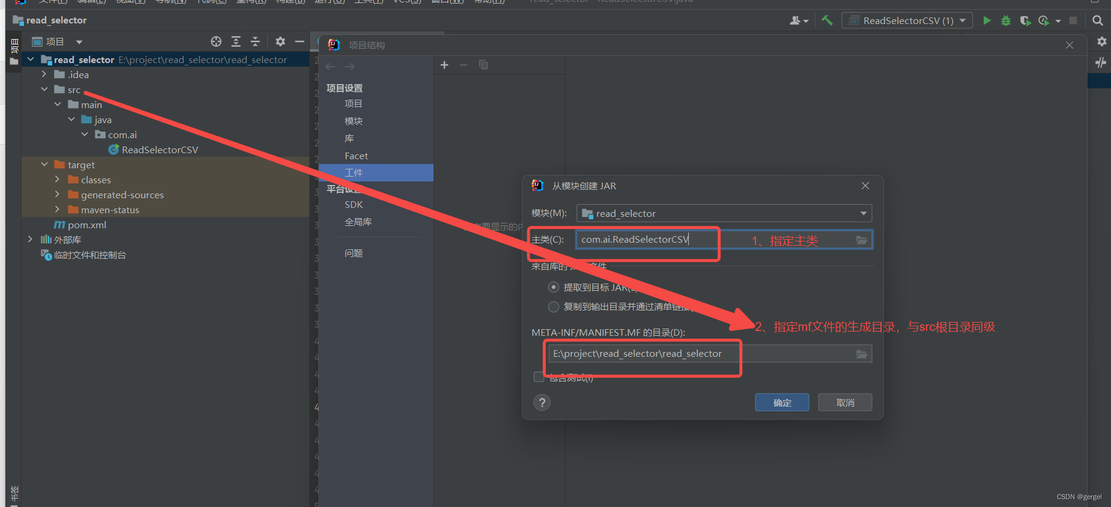Hide the project panel with minus icon

(299, 41)
